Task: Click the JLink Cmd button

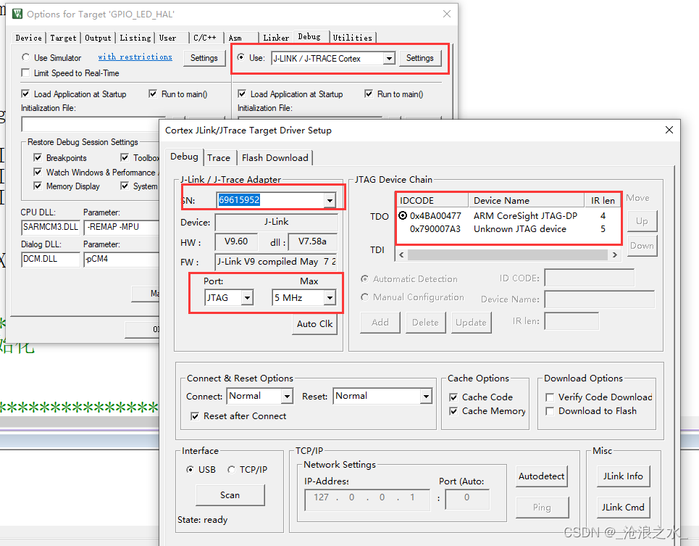Action: pyautogui.click(x=623, y=508)
